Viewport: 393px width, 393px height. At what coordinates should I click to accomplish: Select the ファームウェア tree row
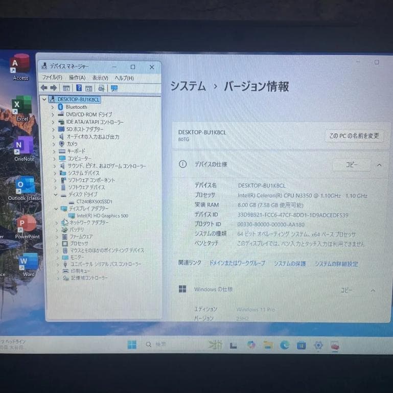pos(81,236)
